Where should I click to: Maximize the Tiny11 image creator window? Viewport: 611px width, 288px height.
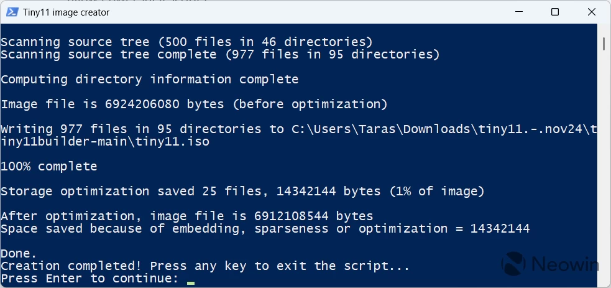pos(555,12)
